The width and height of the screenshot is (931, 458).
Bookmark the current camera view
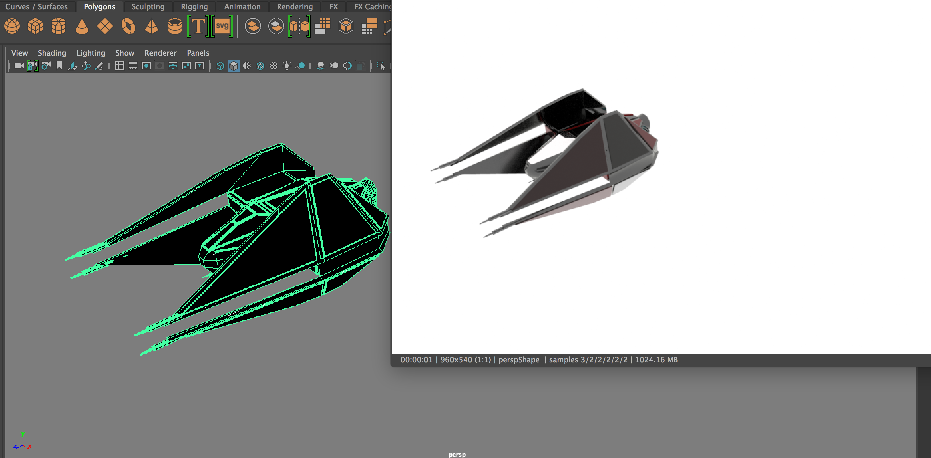click(59, 66)
